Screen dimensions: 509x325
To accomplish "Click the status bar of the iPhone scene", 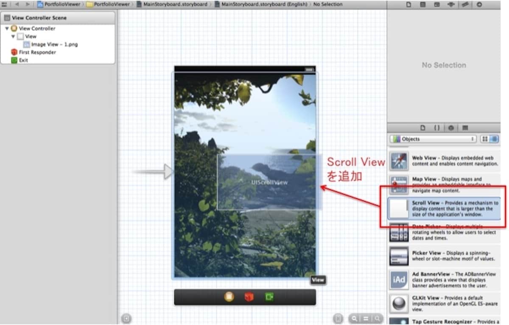I will [x=245, y=69].
